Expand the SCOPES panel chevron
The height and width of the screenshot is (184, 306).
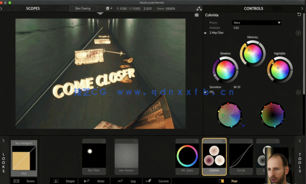(1, 8)
